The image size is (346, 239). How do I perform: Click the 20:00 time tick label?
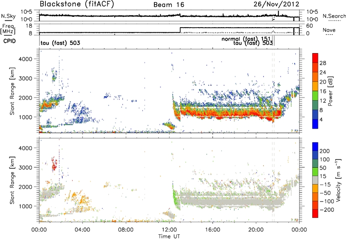(256, 230)
